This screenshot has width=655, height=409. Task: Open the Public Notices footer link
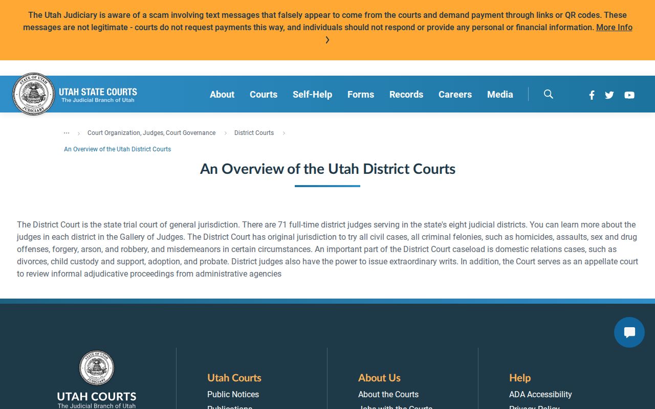[233, 394]
